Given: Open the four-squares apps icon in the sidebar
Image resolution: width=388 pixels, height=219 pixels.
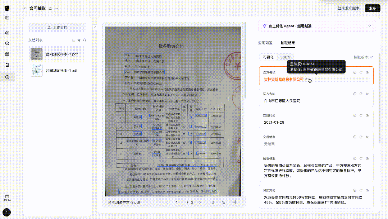Looking at the screenshot, I should [7, 54].
